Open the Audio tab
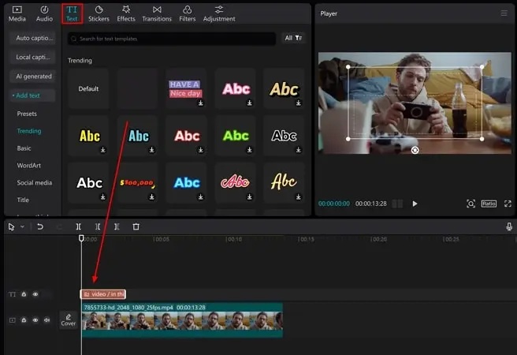 pyautogui.click(x=44, y=14)
